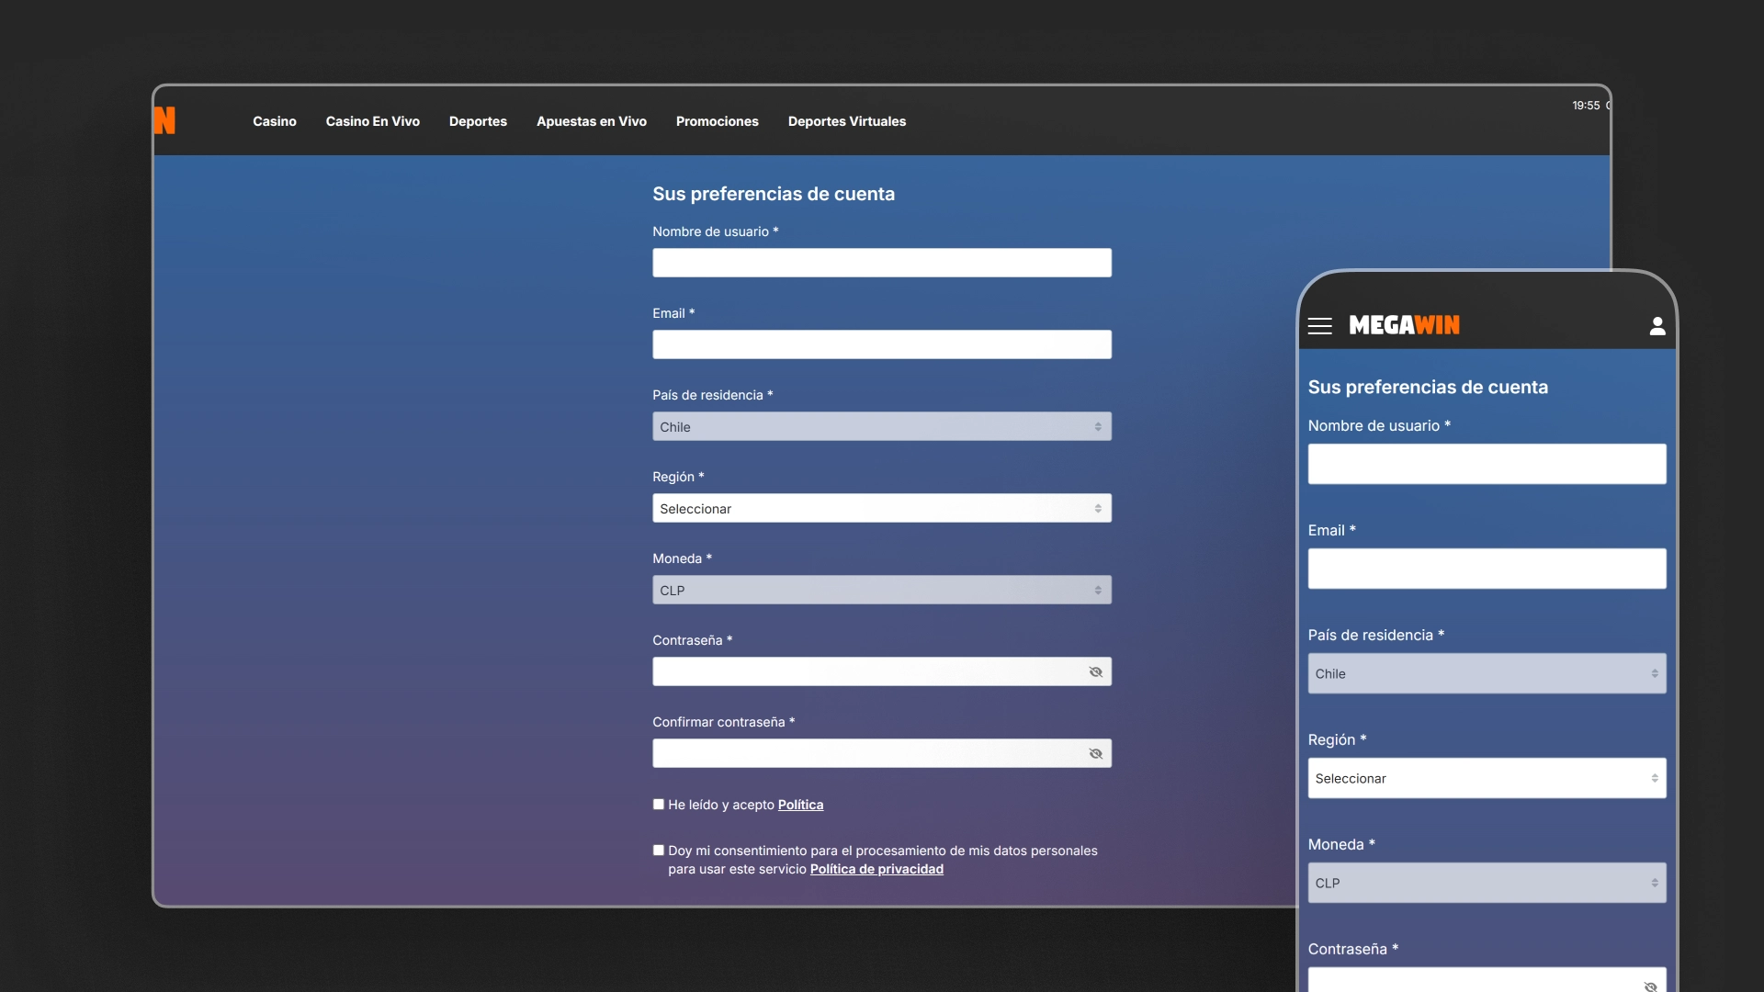Go to Casino in the navigation bar
1764x992 pixels.
point(275,121)
